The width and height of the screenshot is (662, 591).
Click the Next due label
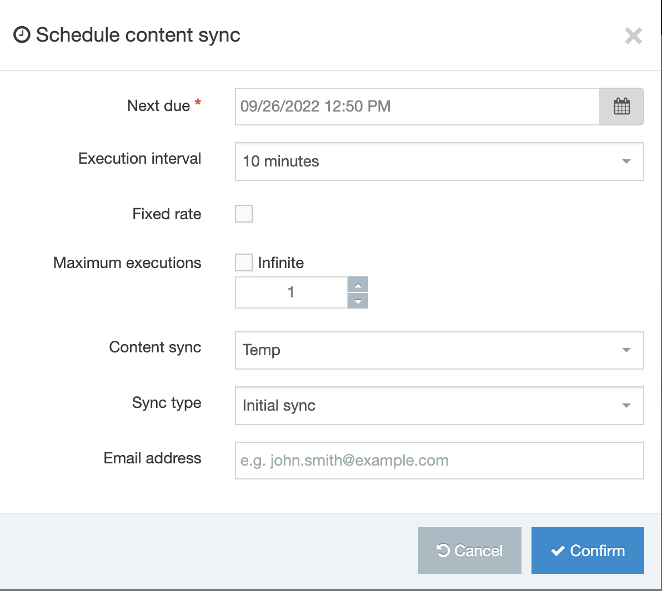pos(159,106)
